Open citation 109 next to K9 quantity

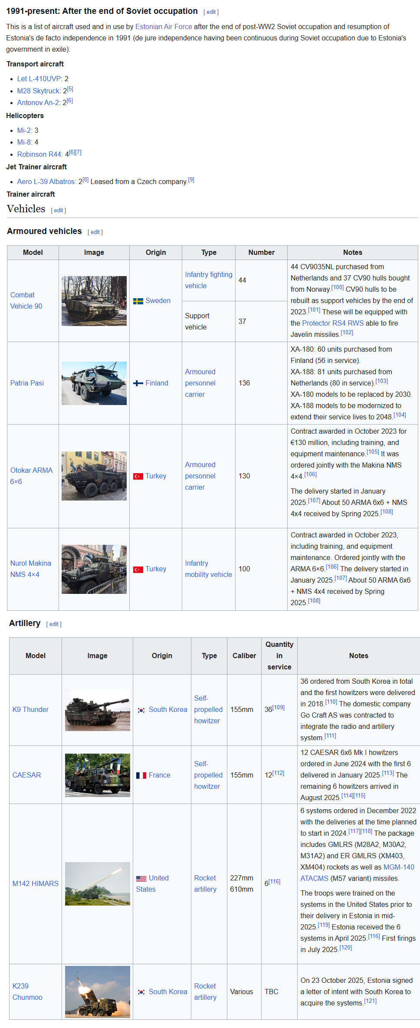pos(279,708)
